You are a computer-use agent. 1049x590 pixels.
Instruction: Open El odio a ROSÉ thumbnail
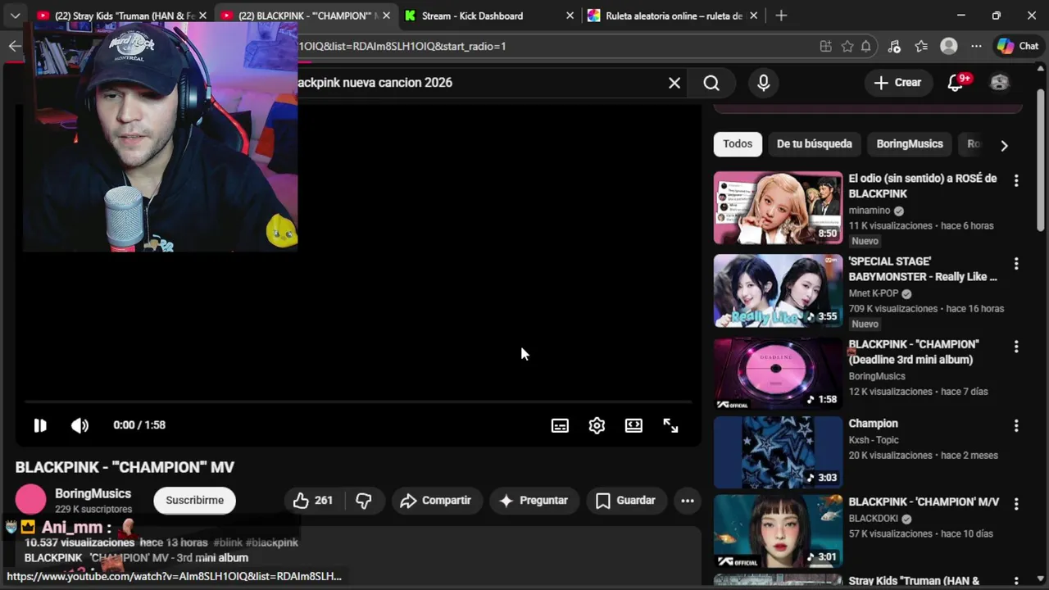click(778, 207)
